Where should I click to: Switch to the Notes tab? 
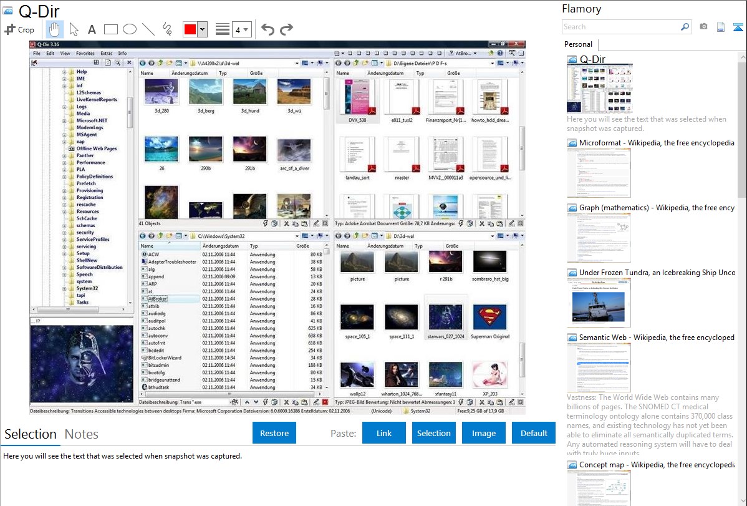tap(82, 434)
